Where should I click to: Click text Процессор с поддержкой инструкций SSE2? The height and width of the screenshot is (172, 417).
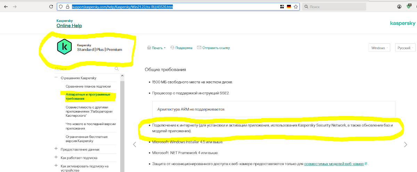[x=191, y=93]
